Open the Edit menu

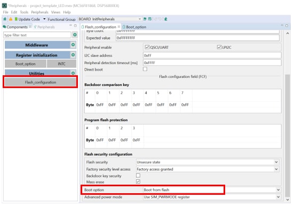tap(14, 12)
